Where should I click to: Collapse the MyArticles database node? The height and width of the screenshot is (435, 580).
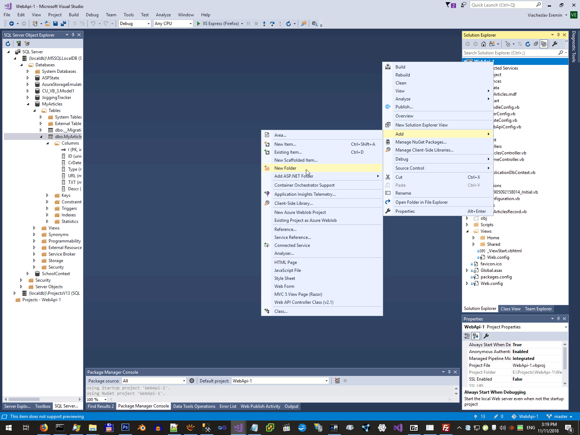click(28, 104)
